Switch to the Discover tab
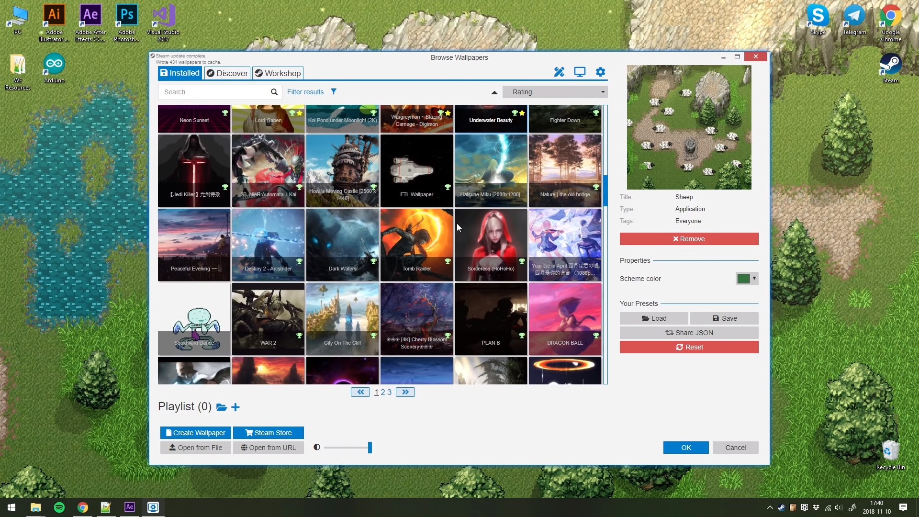The width and height of the screenshot is (919, 517). coord(227,73)
